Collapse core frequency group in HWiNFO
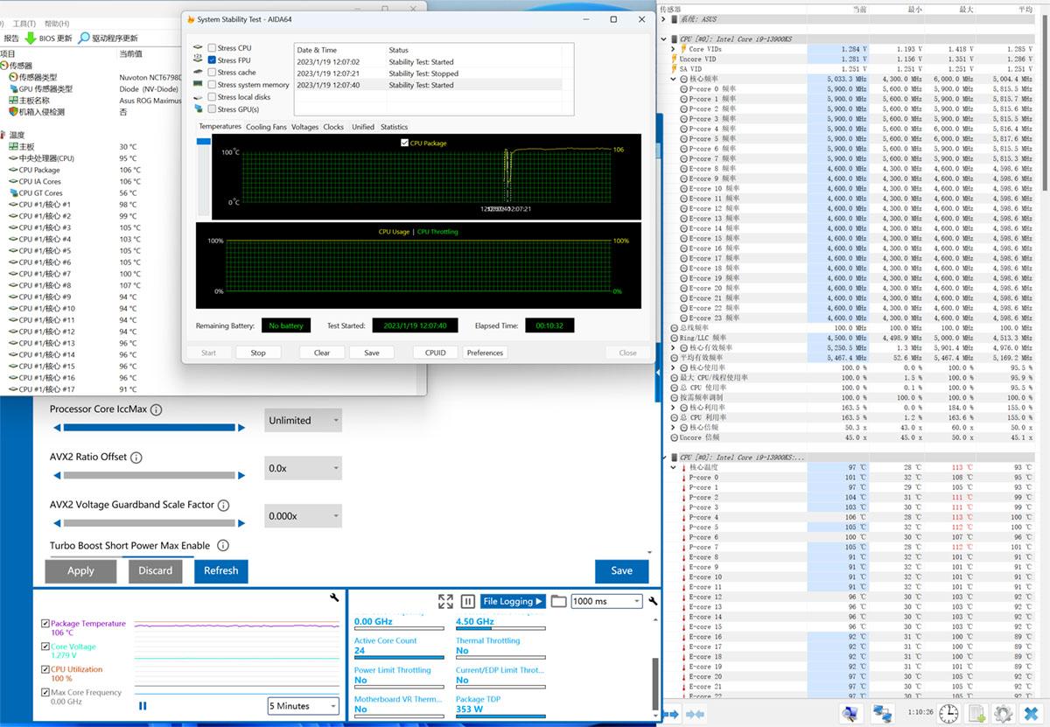This screenshot has width=1050, height=727. pos(673,79)
